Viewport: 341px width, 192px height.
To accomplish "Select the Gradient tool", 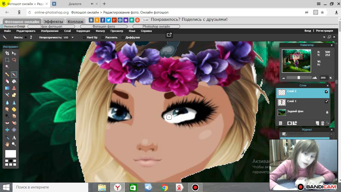I will point(7,88).
